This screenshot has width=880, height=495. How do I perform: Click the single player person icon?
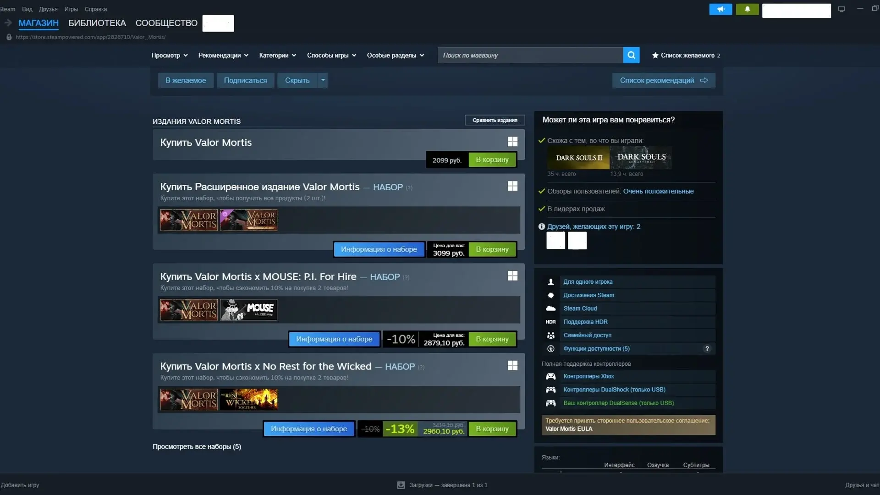(x=550, y=282)
